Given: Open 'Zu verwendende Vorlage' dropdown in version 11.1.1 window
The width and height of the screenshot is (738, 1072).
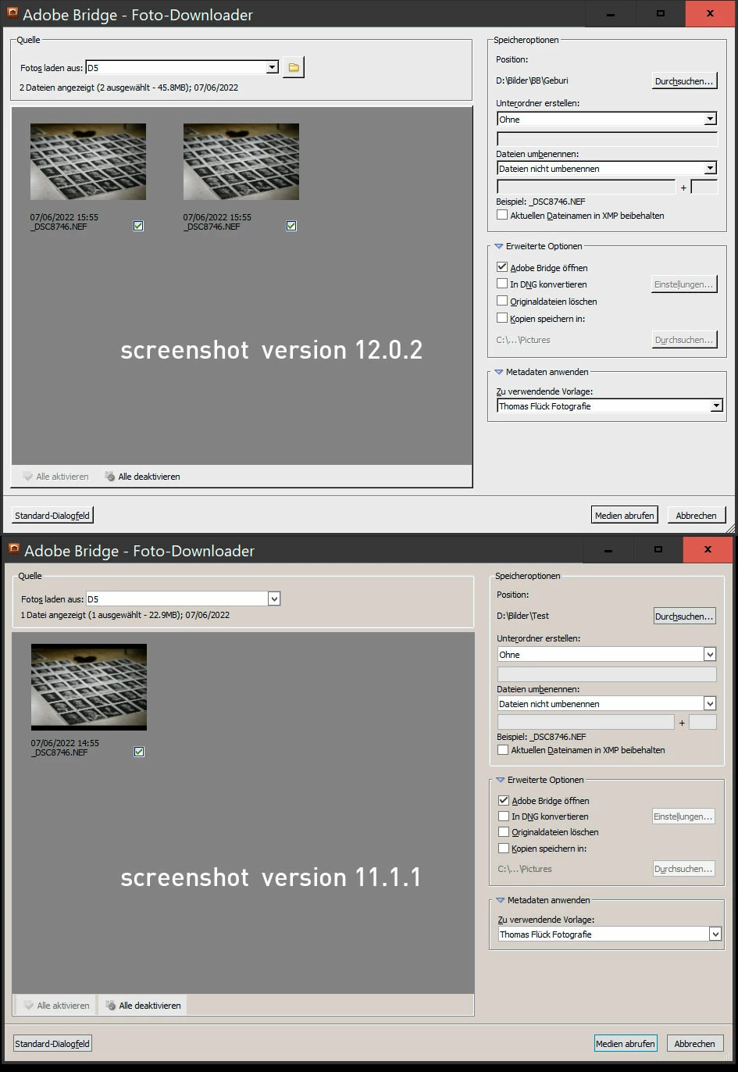Looking at the screenshot, I should coord(609,934).
